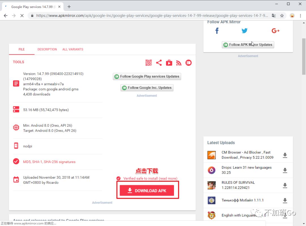Download RULES OF SURVIVAL arrow icon
This screenshot has width=306, height=226.
coord(285,185)
